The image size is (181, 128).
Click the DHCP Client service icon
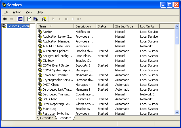tap(40, 85)
